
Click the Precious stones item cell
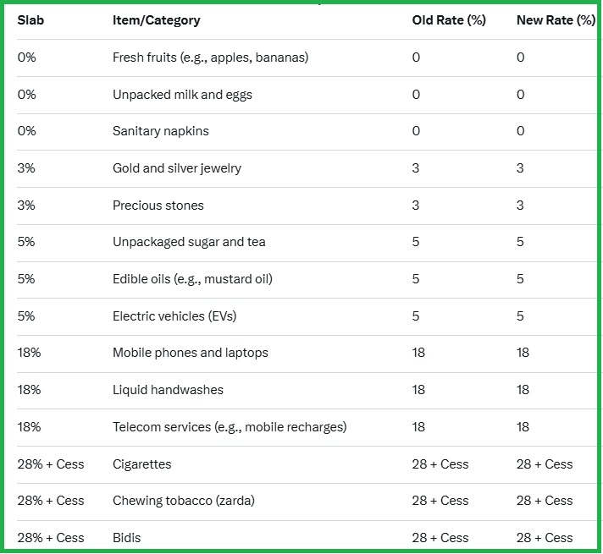[158, 206]
